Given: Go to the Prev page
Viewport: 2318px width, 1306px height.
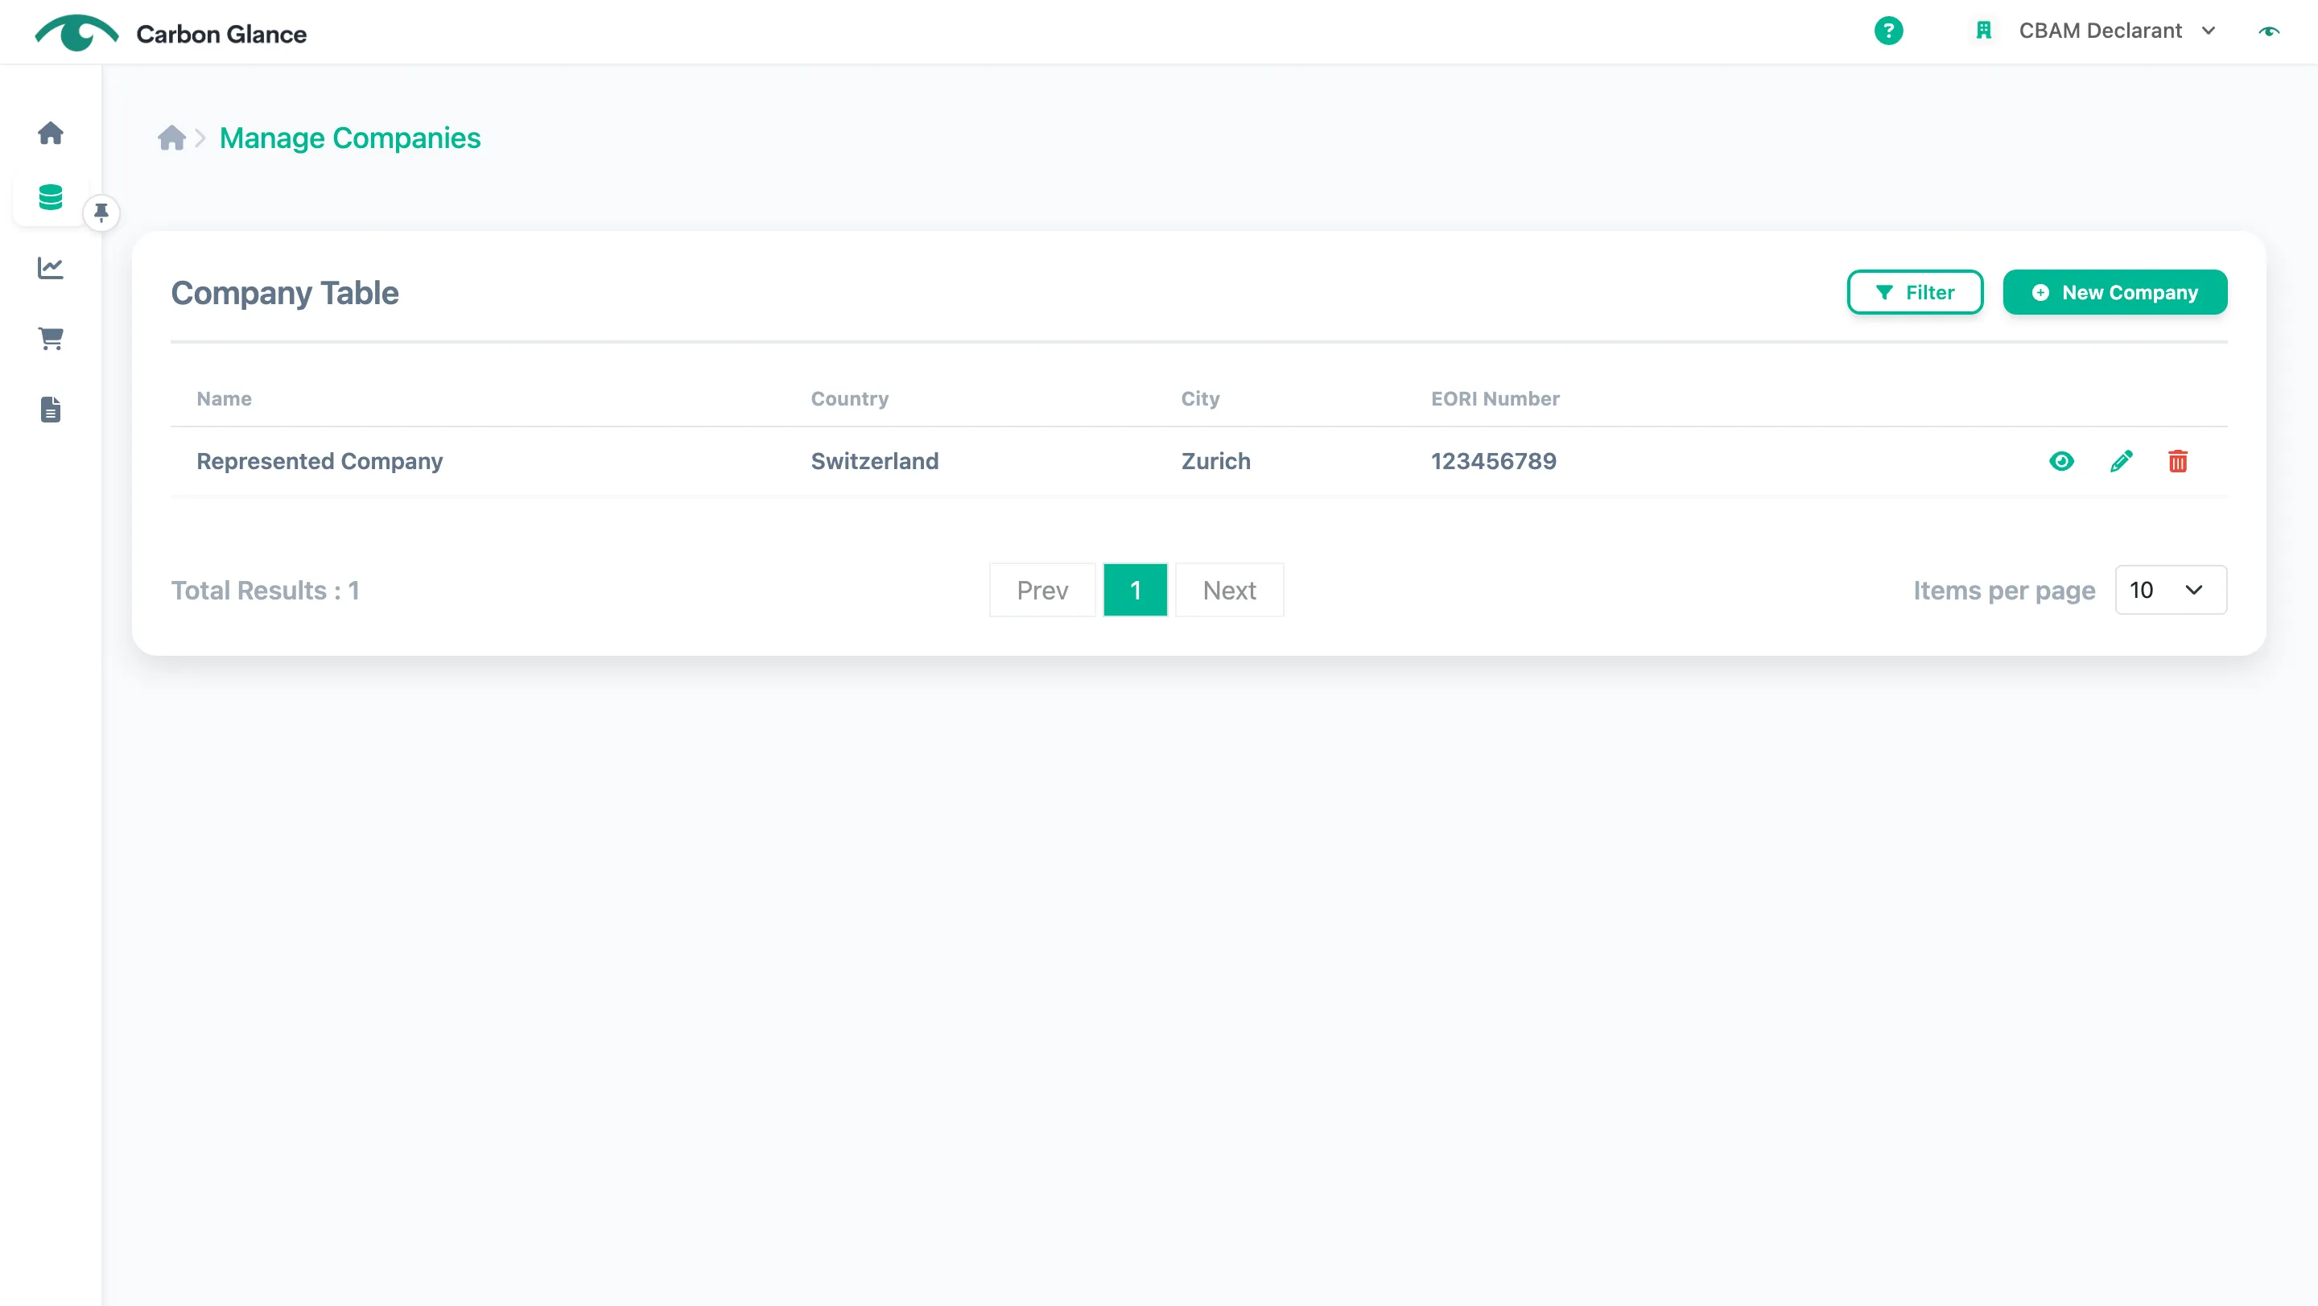Looking at the screenshot, I should [x=1042, y=590].
